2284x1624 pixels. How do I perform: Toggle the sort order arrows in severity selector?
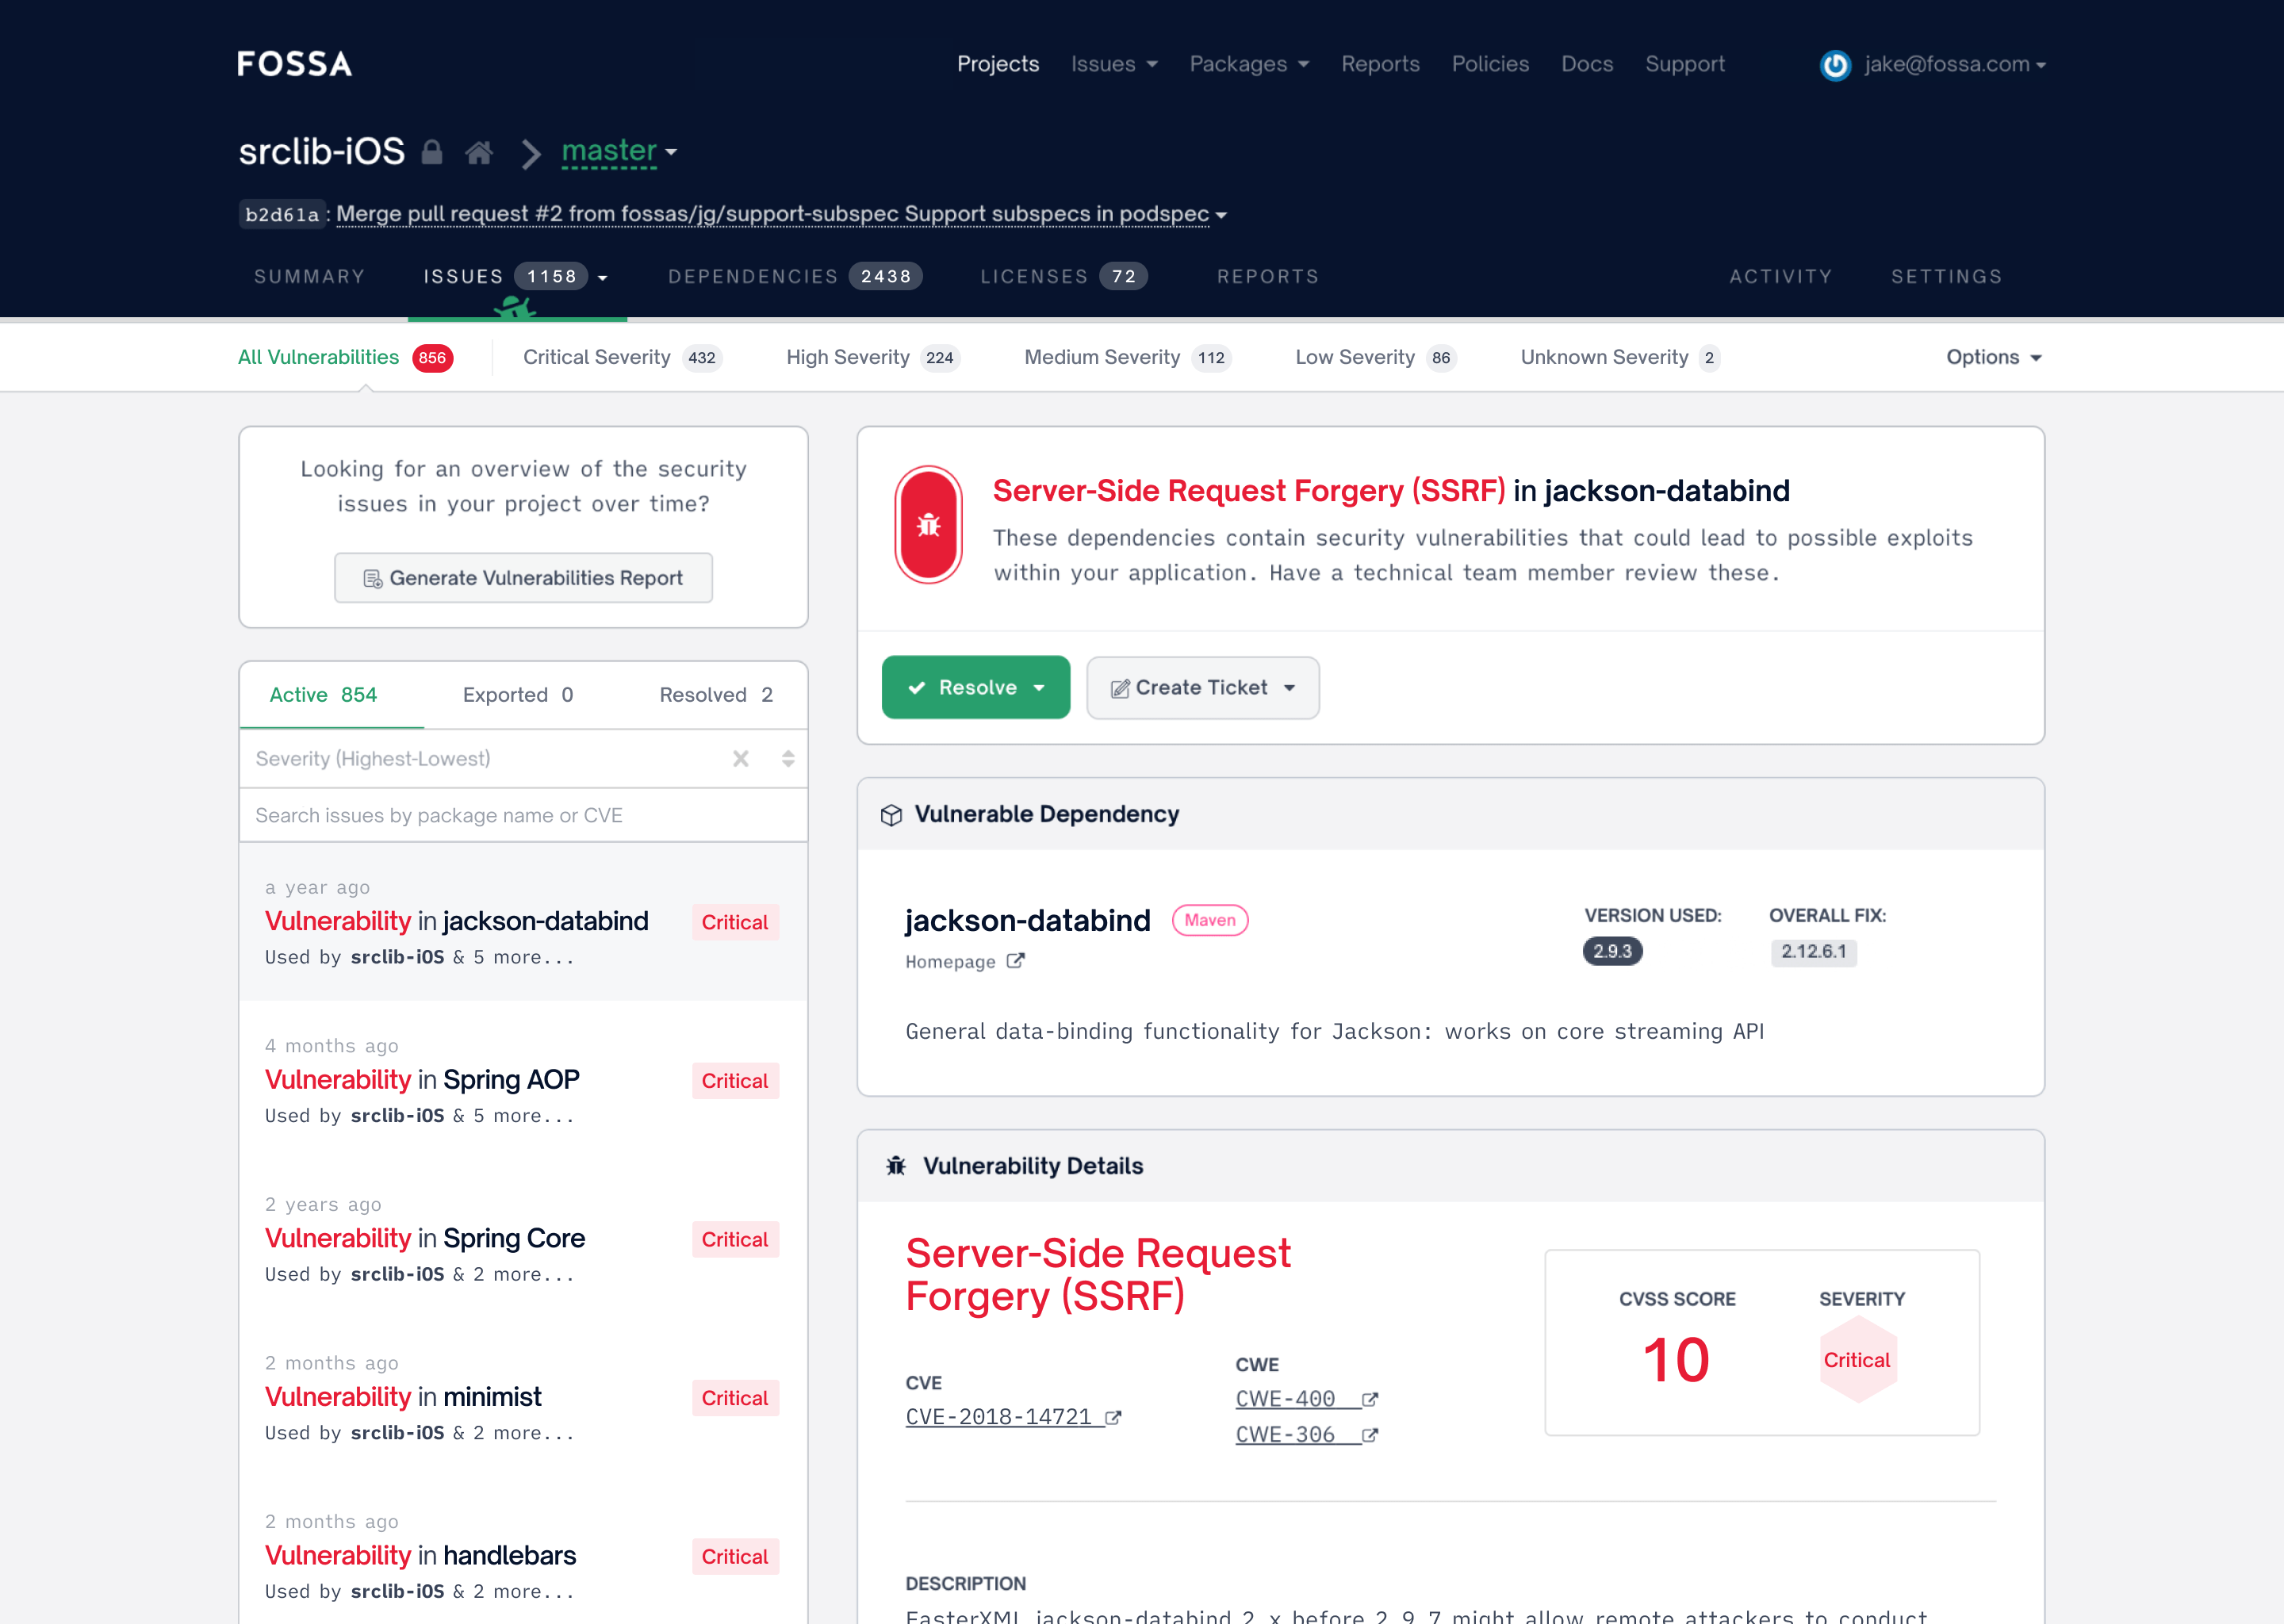(788, 759)
